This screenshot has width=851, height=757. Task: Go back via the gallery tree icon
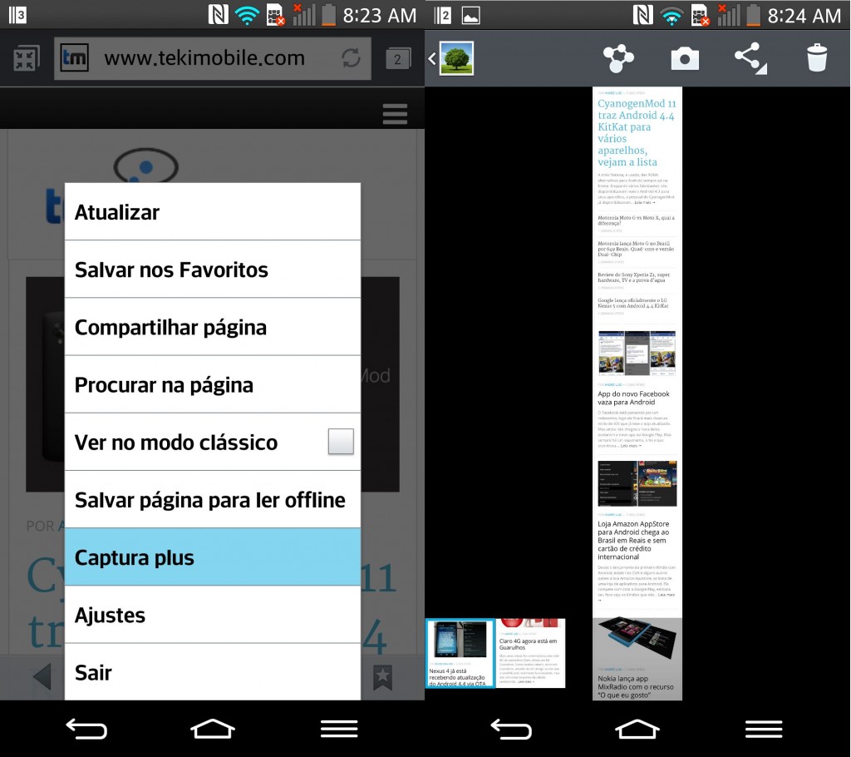pyautogui.click(x=450, y=58)
